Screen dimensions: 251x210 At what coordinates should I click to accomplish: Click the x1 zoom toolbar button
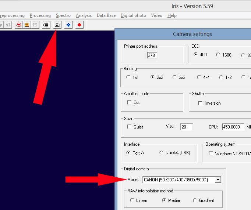8,25
